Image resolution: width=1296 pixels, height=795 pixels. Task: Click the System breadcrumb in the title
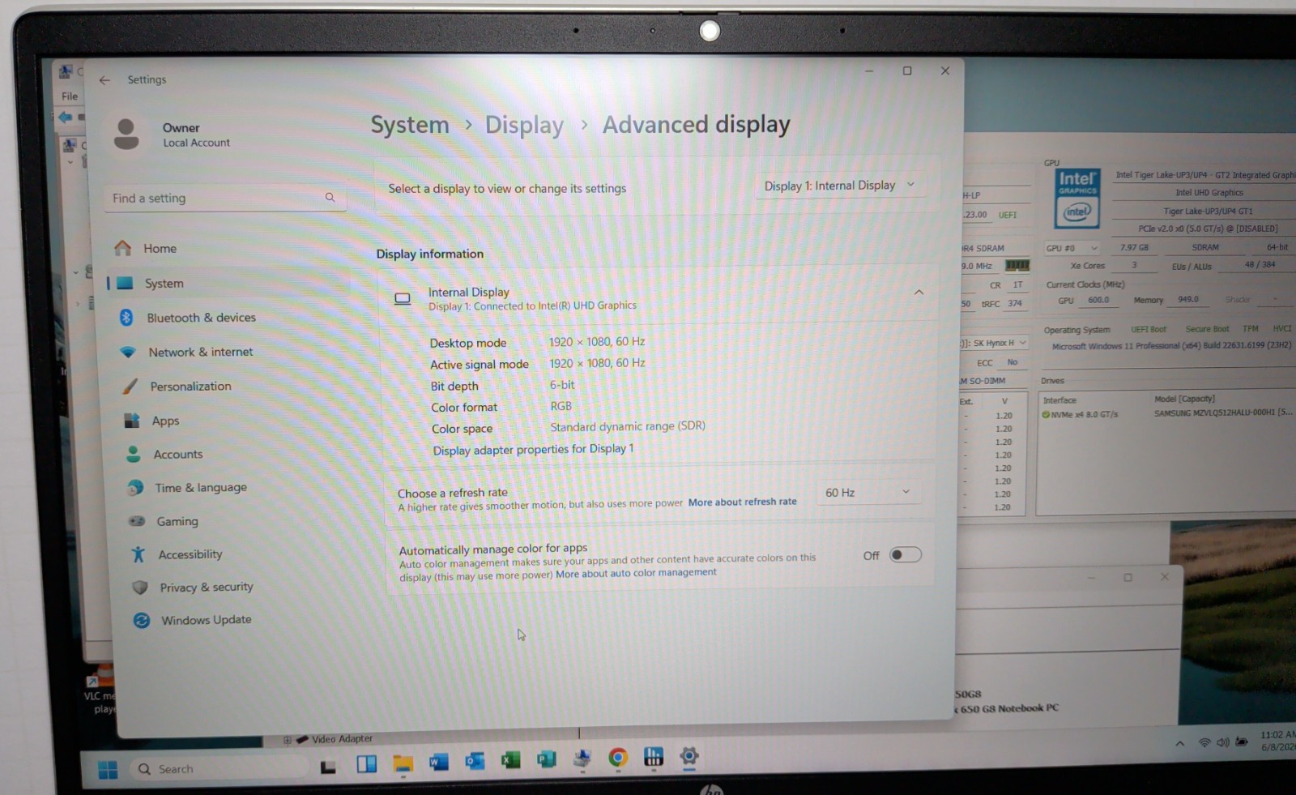click(410, 125)
